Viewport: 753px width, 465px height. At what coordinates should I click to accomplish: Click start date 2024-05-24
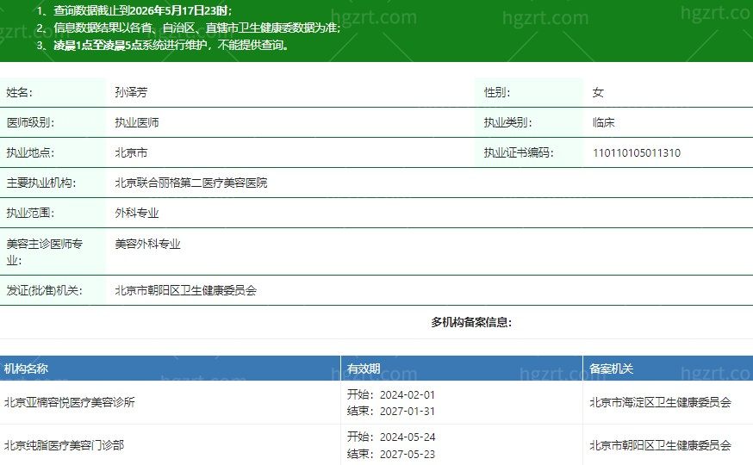coord(408,437)
